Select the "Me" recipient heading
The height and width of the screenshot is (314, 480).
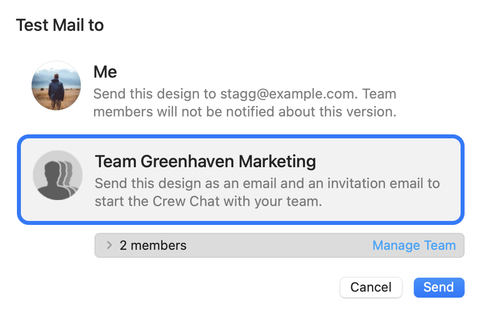pyautogui.click(x=105, y=73)
